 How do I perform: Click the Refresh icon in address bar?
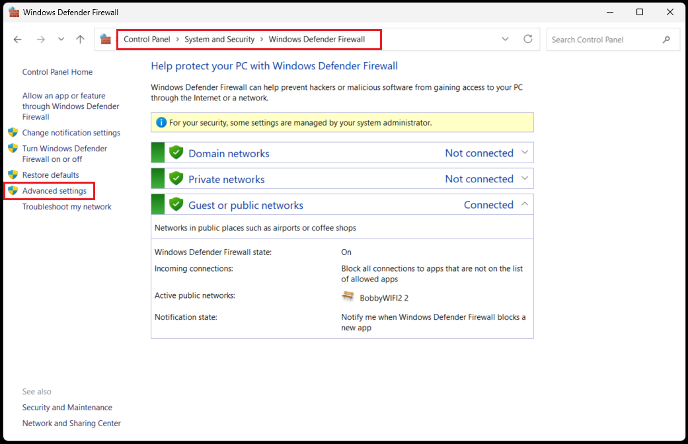[527, 39]
